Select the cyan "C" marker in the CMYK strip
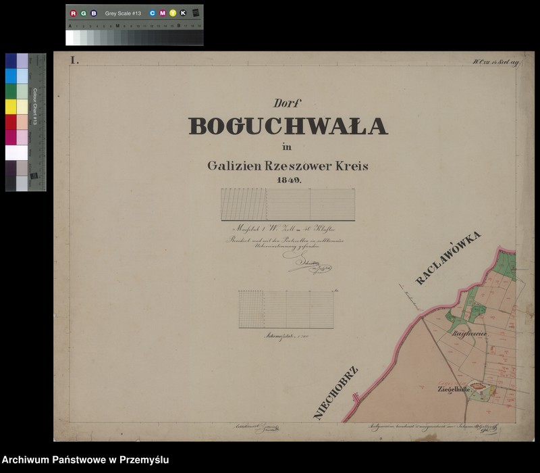Viewport: 540px width, 473px height. [154, 11]
